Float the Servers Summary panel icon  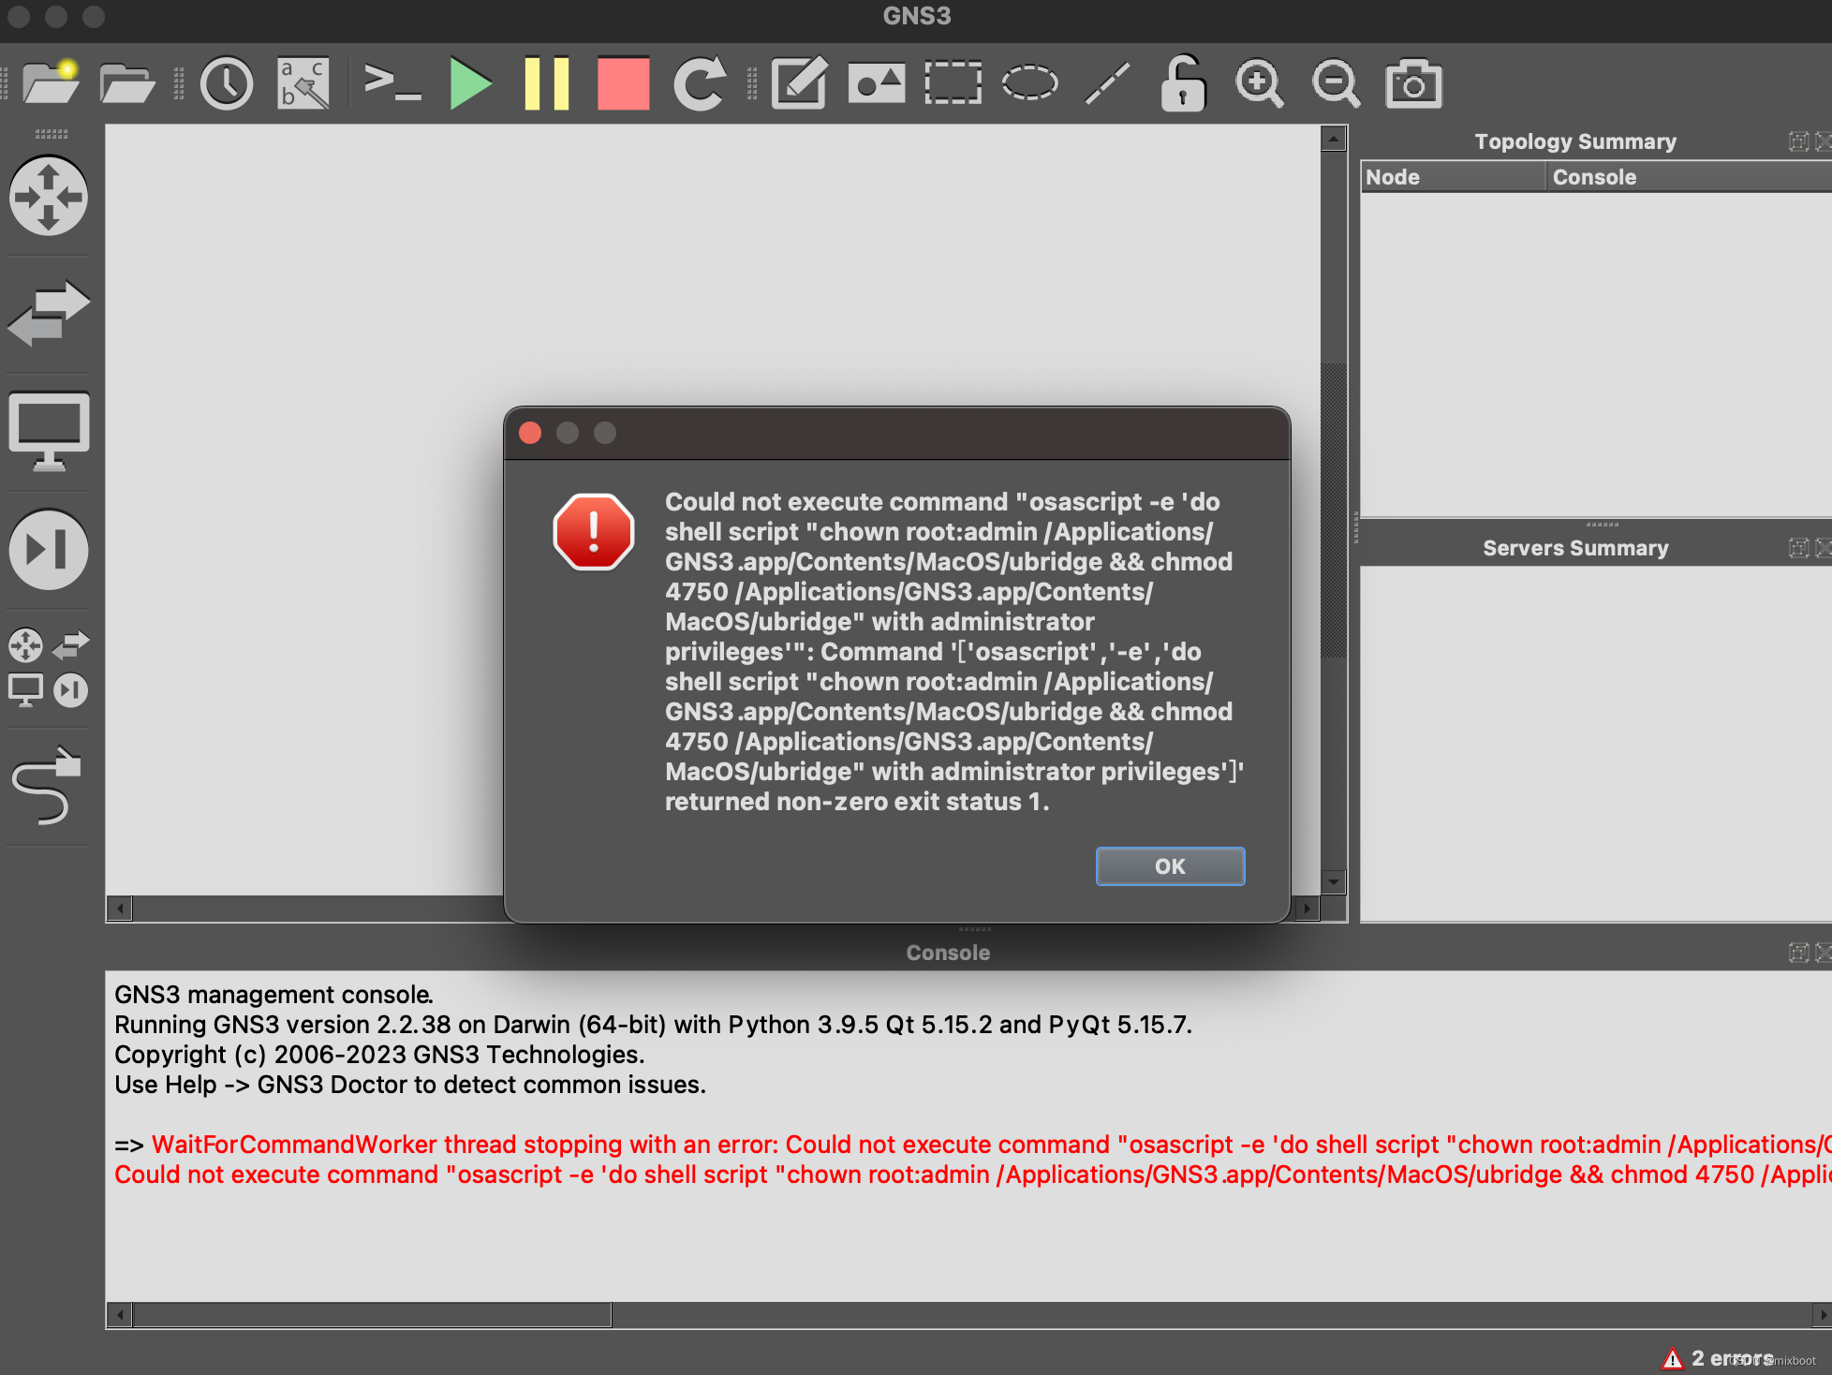tap(1798, 548)
